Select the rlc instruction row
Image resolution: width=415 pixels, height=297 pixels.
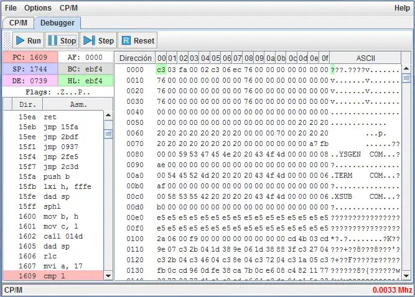point(54,256)
